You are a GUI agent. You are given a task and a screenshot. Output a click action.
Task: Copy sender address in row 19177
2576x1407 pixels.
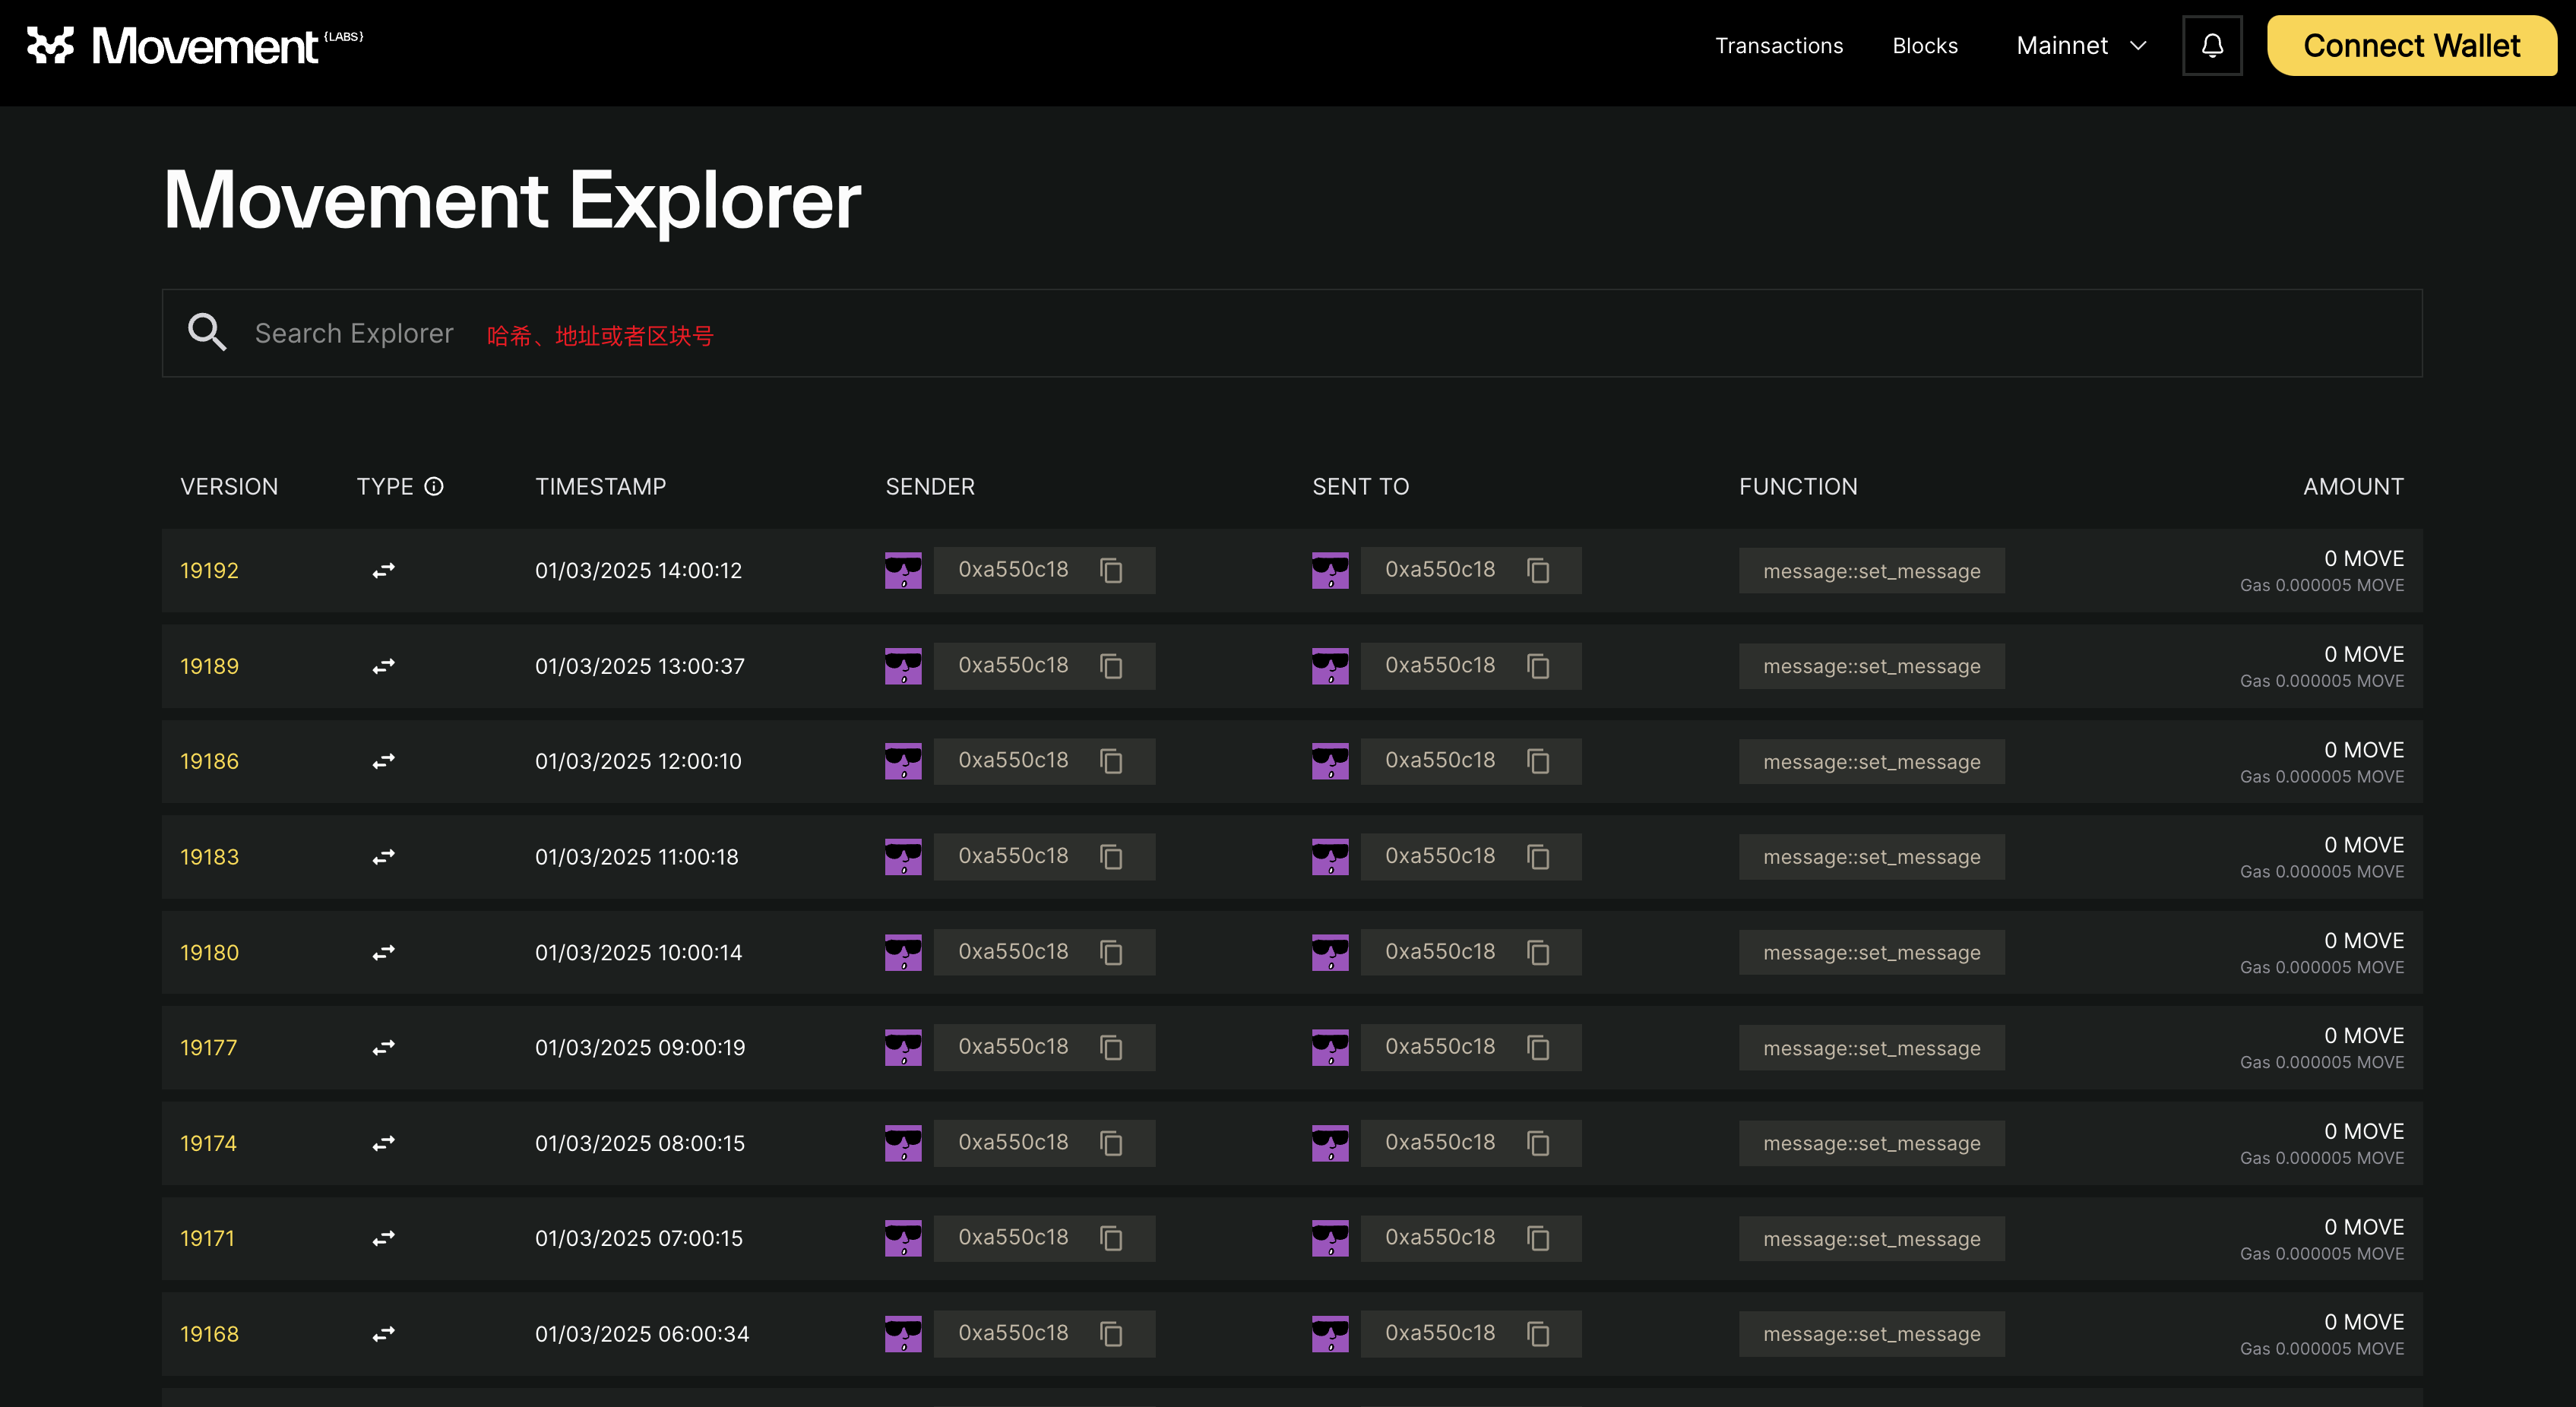[x=1111, y=1047]
